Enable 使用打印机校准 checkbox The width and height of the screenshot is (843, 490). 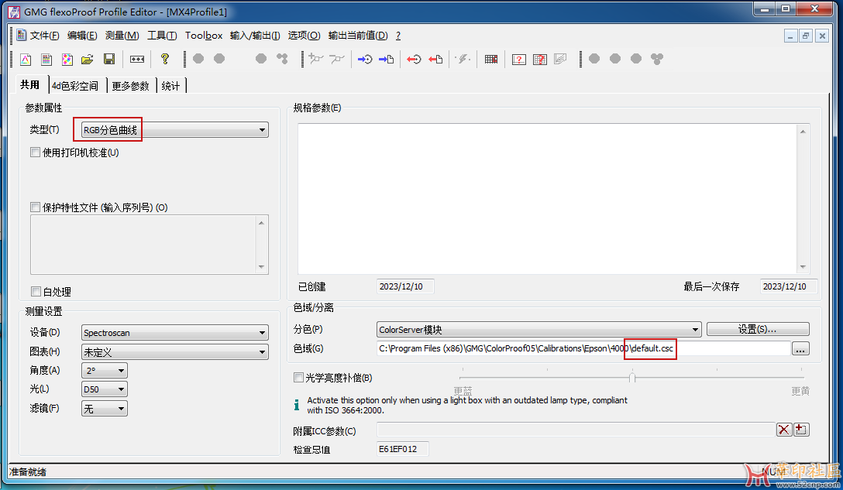point(36,152)
